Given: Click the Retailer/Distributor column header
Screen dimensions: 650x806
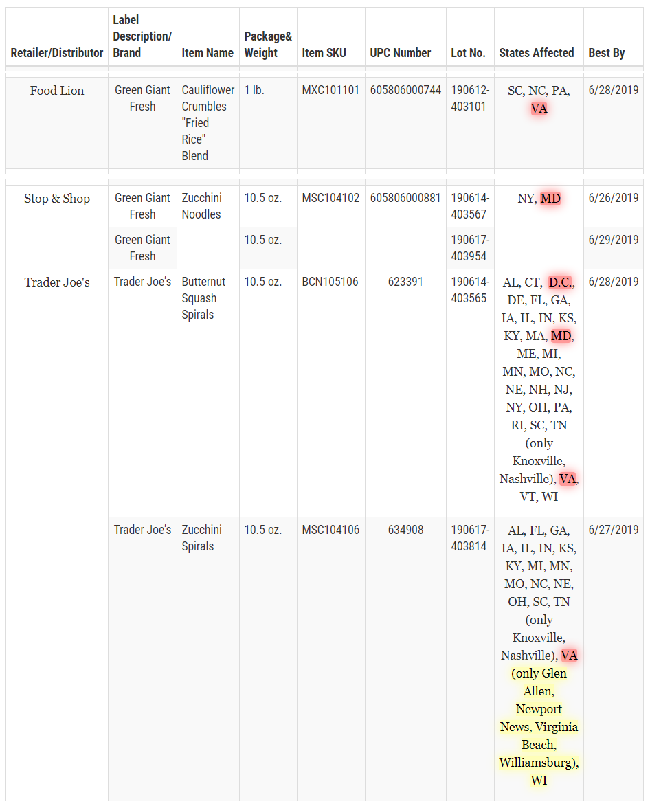Looking at the screenshot, I should (x=57, y=53).
